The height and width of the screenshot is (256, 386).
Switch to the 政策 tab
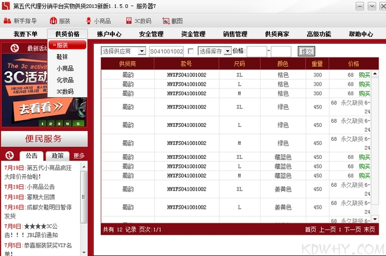pos(57,156)
